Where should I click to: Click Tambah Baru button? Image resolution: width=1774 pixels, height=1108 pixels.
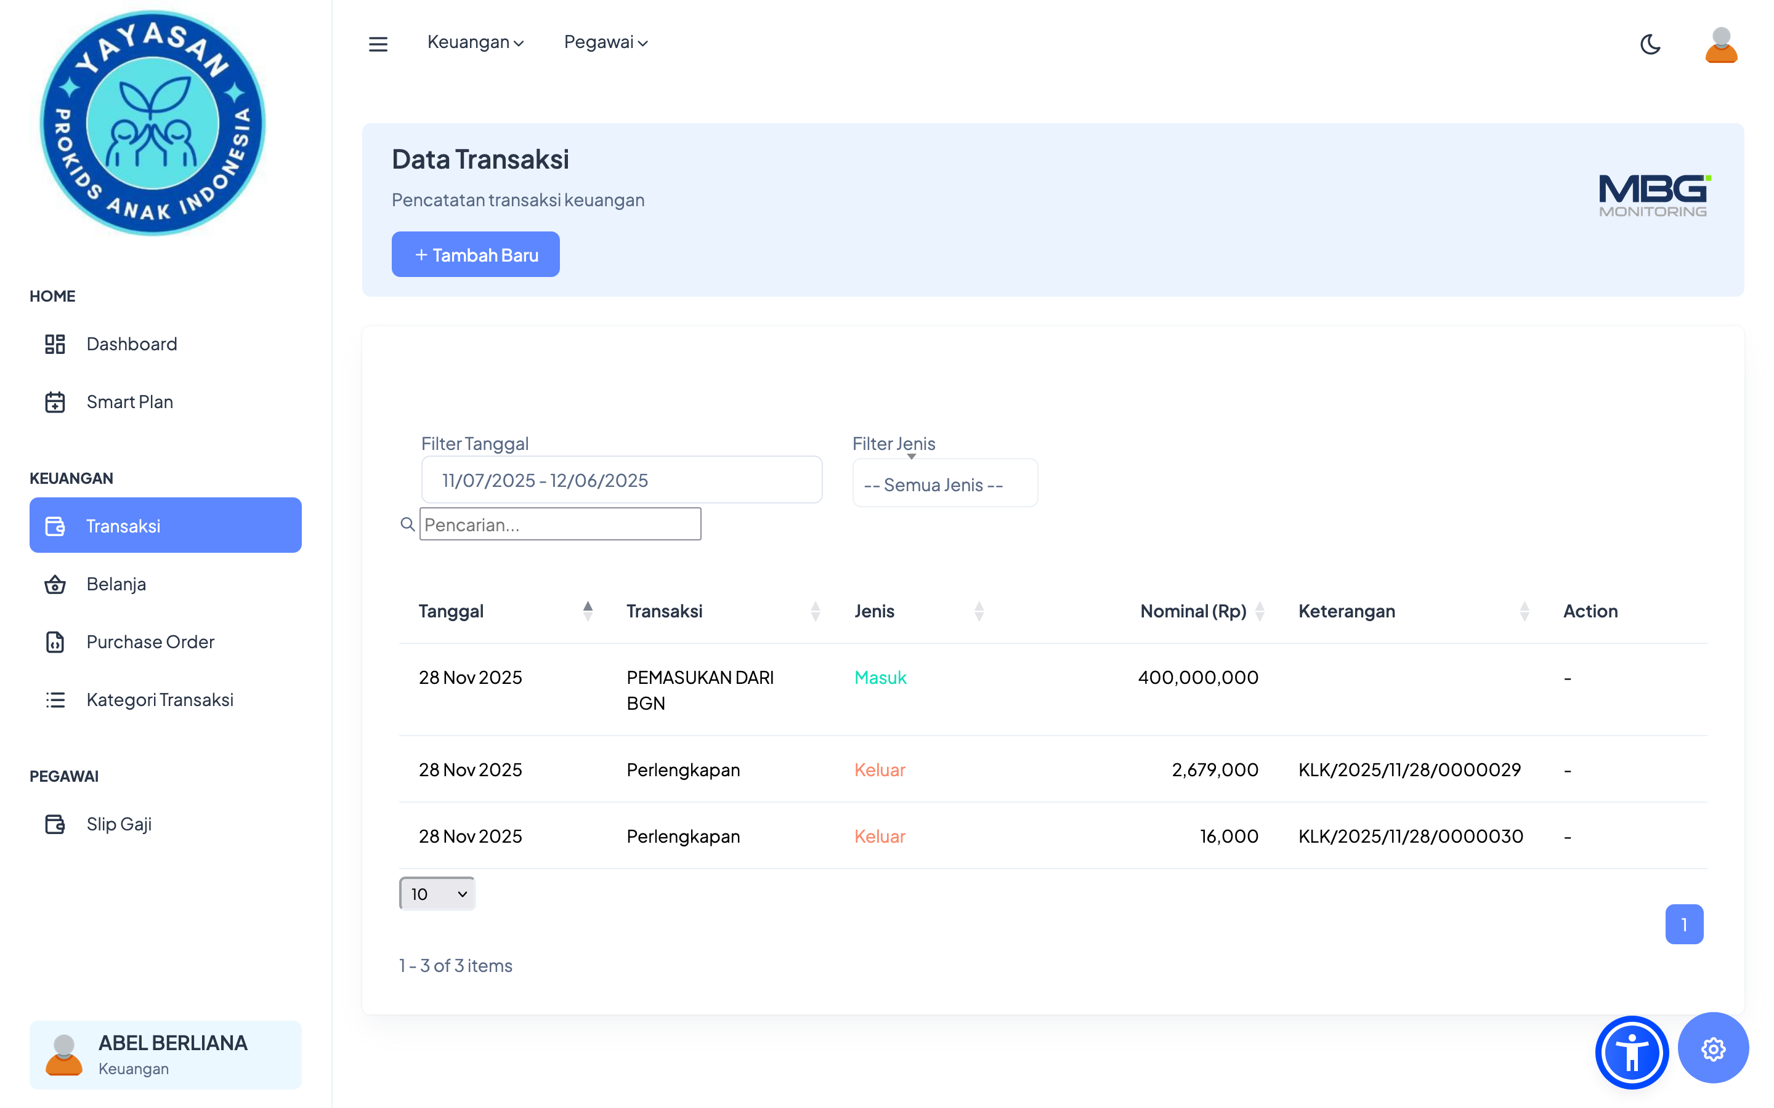475,255
